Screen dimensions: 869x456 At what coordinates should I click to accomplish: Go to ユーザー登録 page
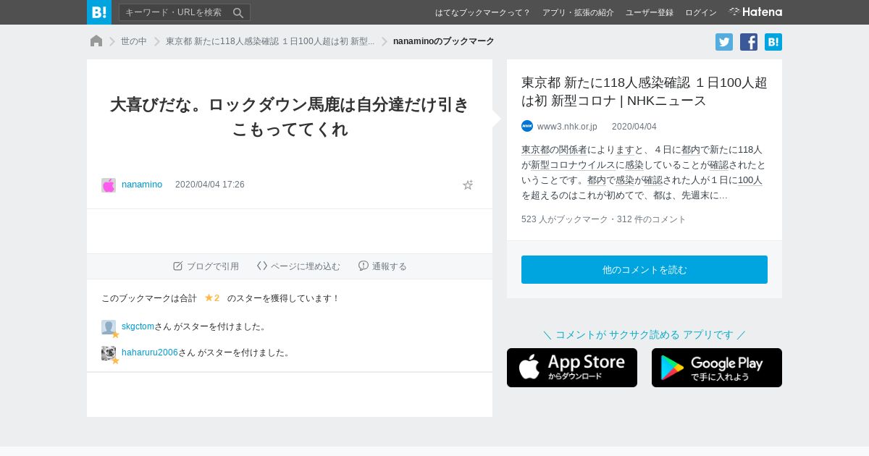tap(650, 12)
